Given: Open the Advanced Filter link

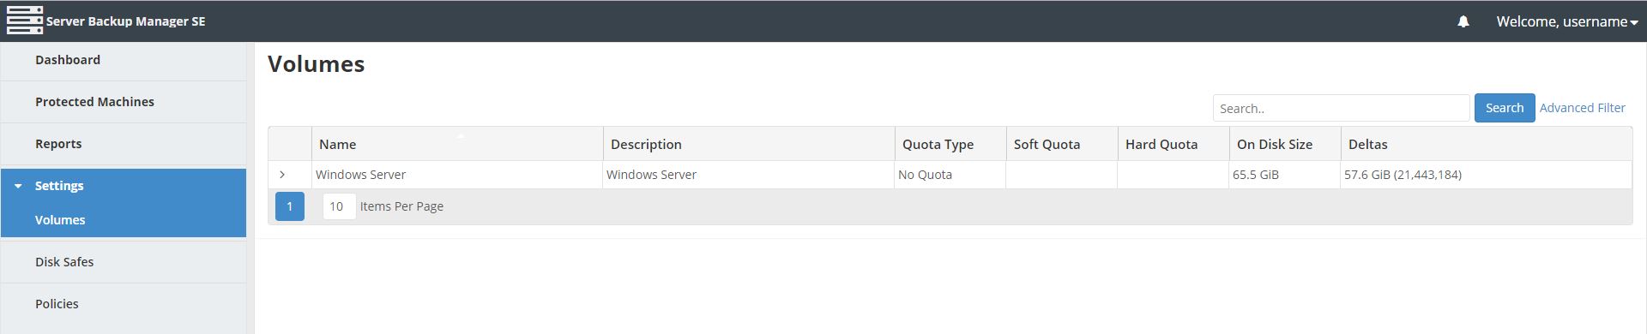Looking at the screenshot, I should click(1582, 108).
